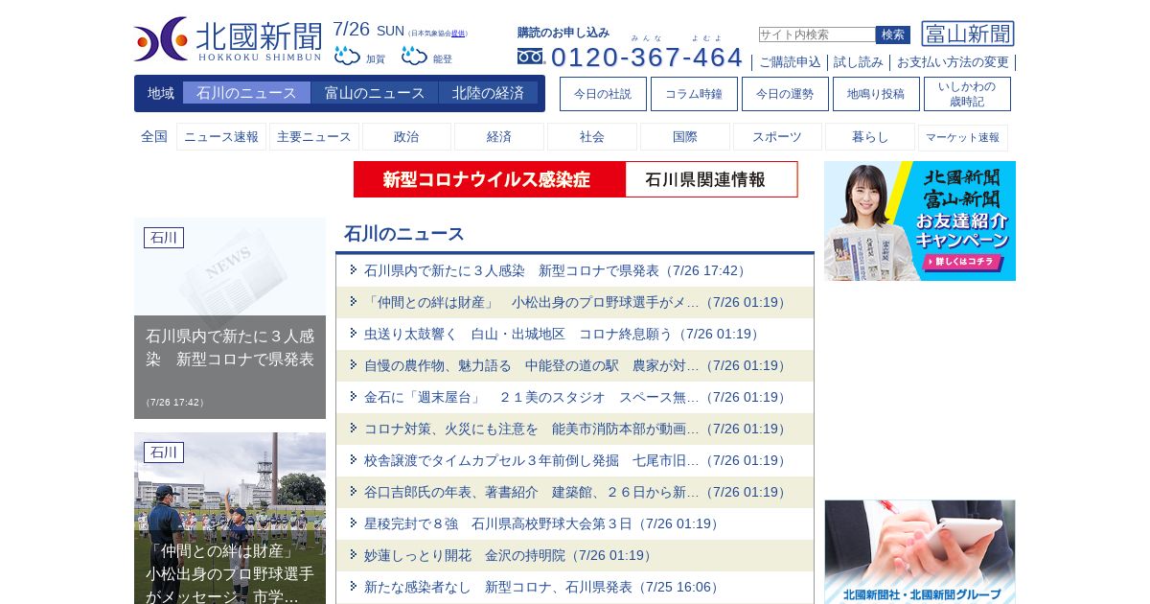Viewport: 1150px width, 604px height.
Task: Open マーケット速報 menu item
Action: [962, 137]
